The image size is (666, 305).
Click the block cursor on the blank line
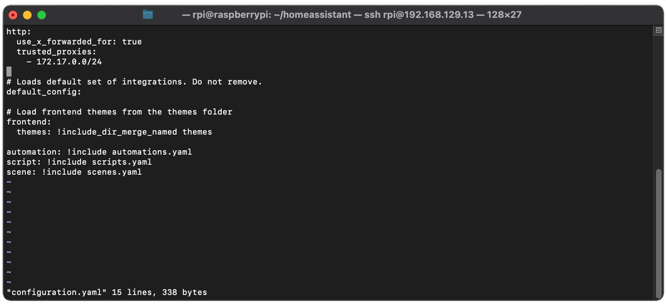click(9, 72)
